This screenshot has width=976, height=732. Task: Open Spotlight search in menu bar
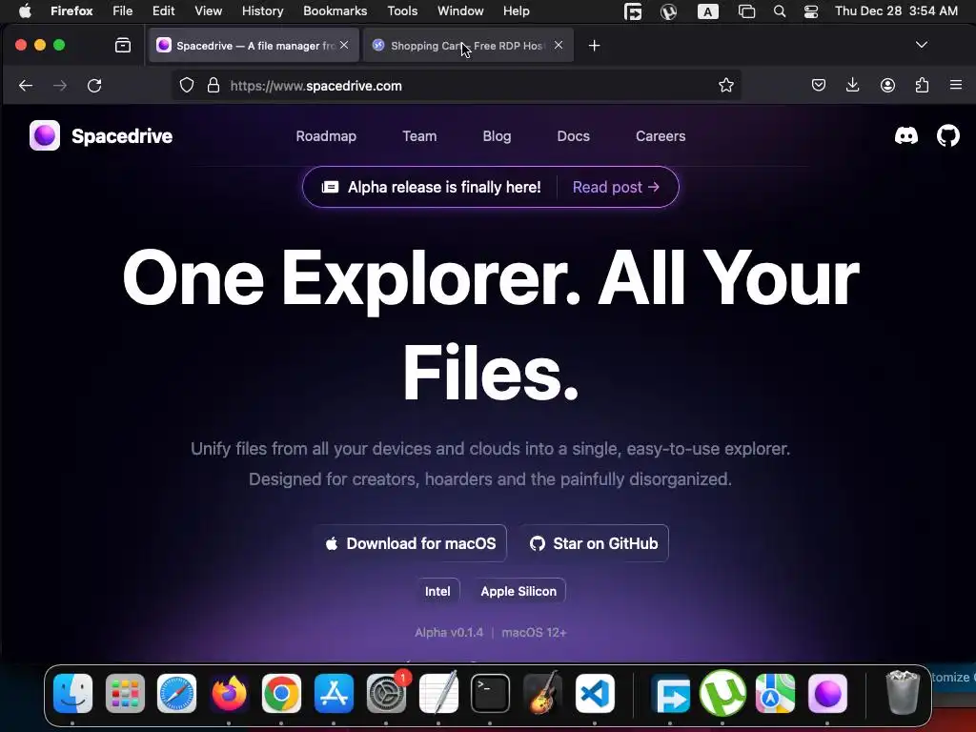click(x=780, y=11)
